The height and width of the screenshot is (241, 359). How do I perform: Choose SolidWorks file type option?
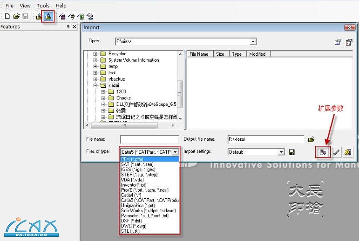click(x=149, y=210)
